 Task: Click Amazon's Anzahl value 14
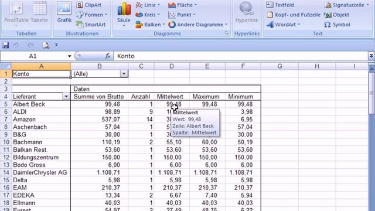point(149,119)
